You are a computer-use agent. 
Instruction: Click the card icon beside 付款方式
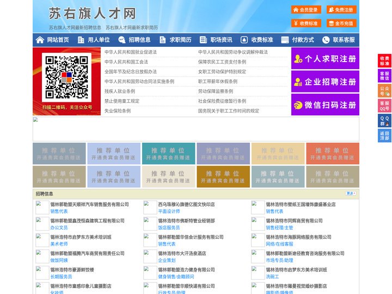tap(285, 40)
